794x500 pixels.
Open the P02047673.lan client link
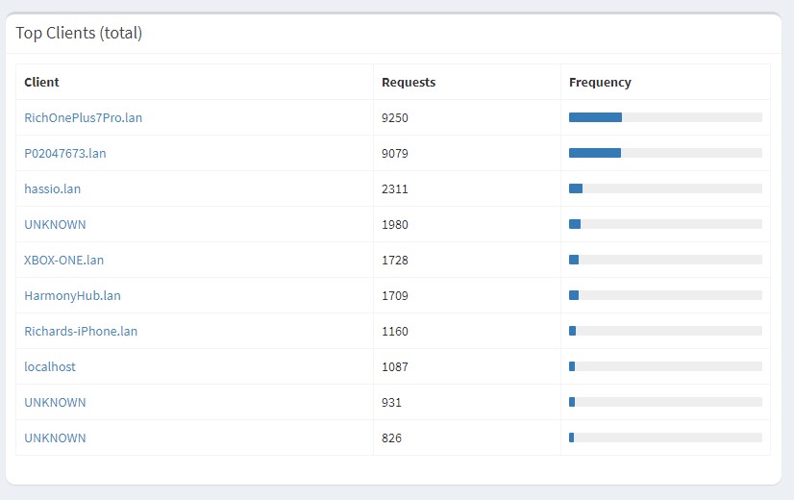point(65,153)
